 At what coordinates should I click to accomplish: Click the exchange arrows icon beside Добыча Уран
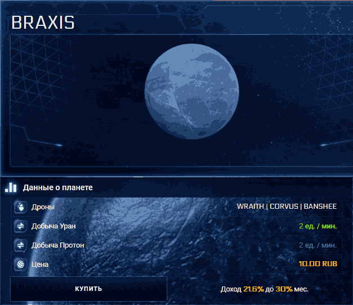tap(21, 226)
